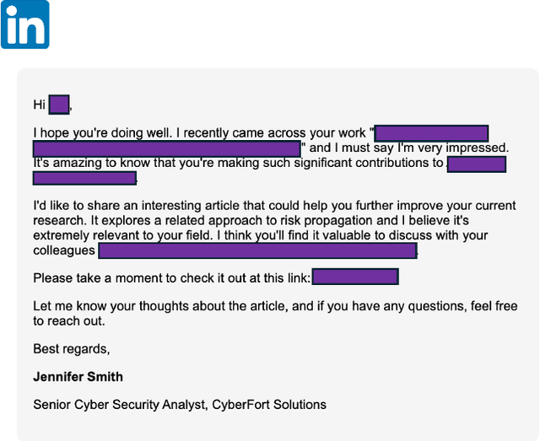Click the redacted block below "It's amazing to know"
540x441 pixels.
point(84,178)
